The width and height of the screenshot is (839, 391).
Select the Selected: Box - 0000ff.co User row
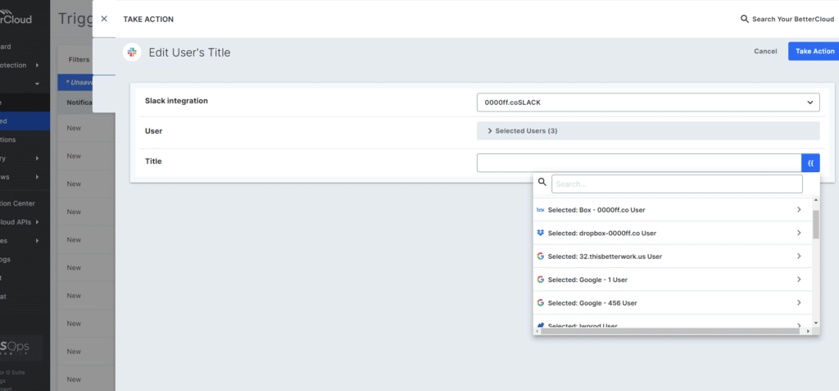(x=673, y=210)
